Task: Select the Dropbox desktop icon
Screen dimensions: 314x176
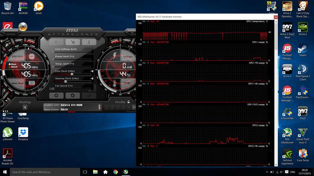Action: [x=23, y=134]
